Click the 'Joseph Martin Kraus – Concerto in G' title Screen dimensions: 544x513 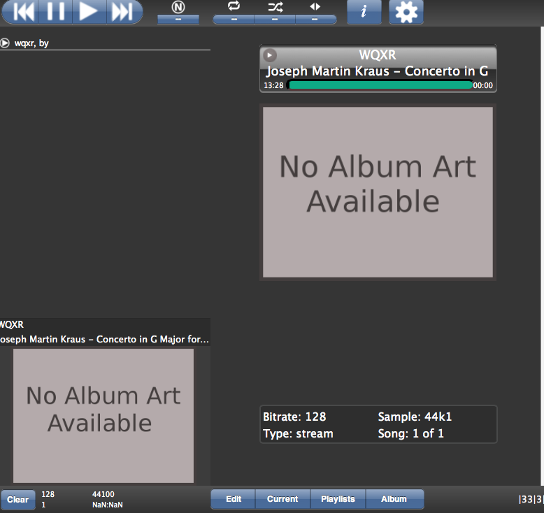(377, 71)
